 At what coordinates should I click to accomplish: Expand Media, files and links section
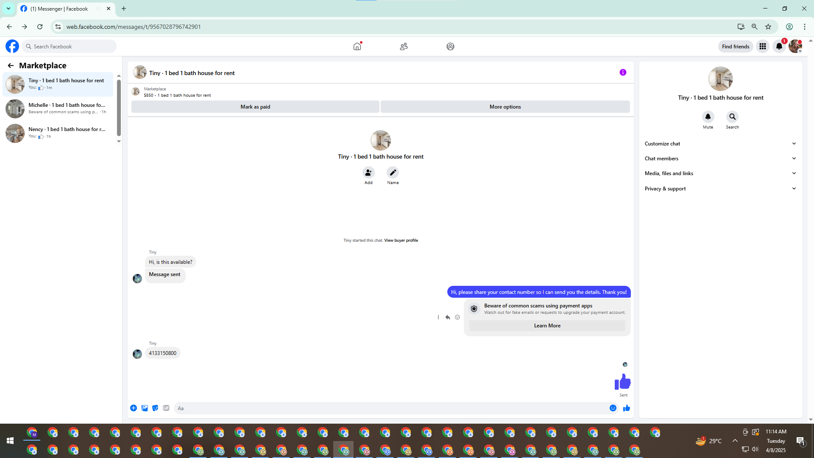720,173
